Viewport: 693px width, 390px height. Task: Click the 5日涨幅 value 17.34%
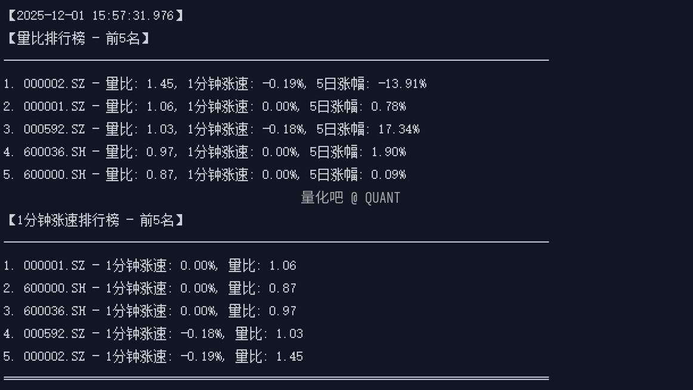tap(398, 129)
